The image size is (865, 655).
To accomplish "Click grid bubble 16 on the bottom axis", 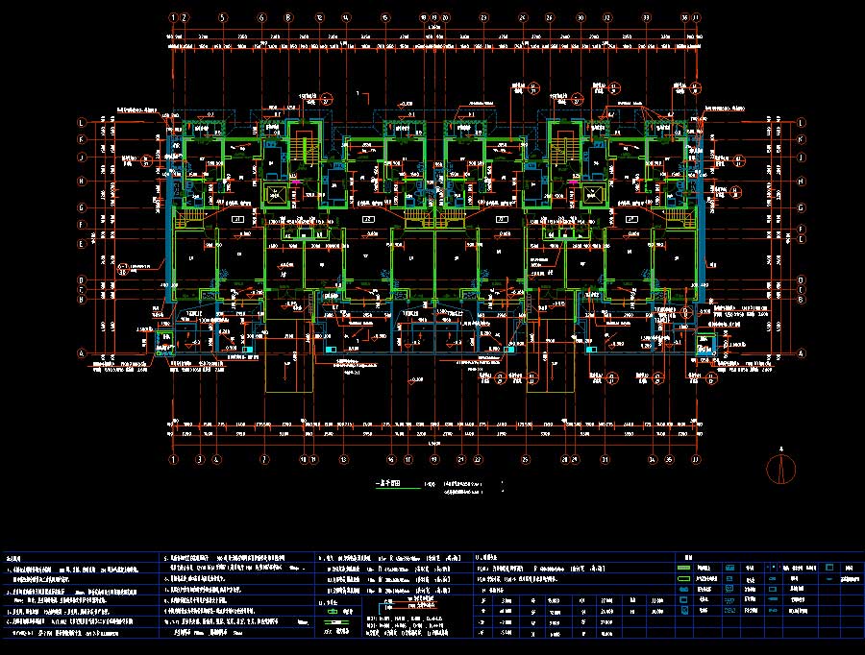I will (391, 459).
